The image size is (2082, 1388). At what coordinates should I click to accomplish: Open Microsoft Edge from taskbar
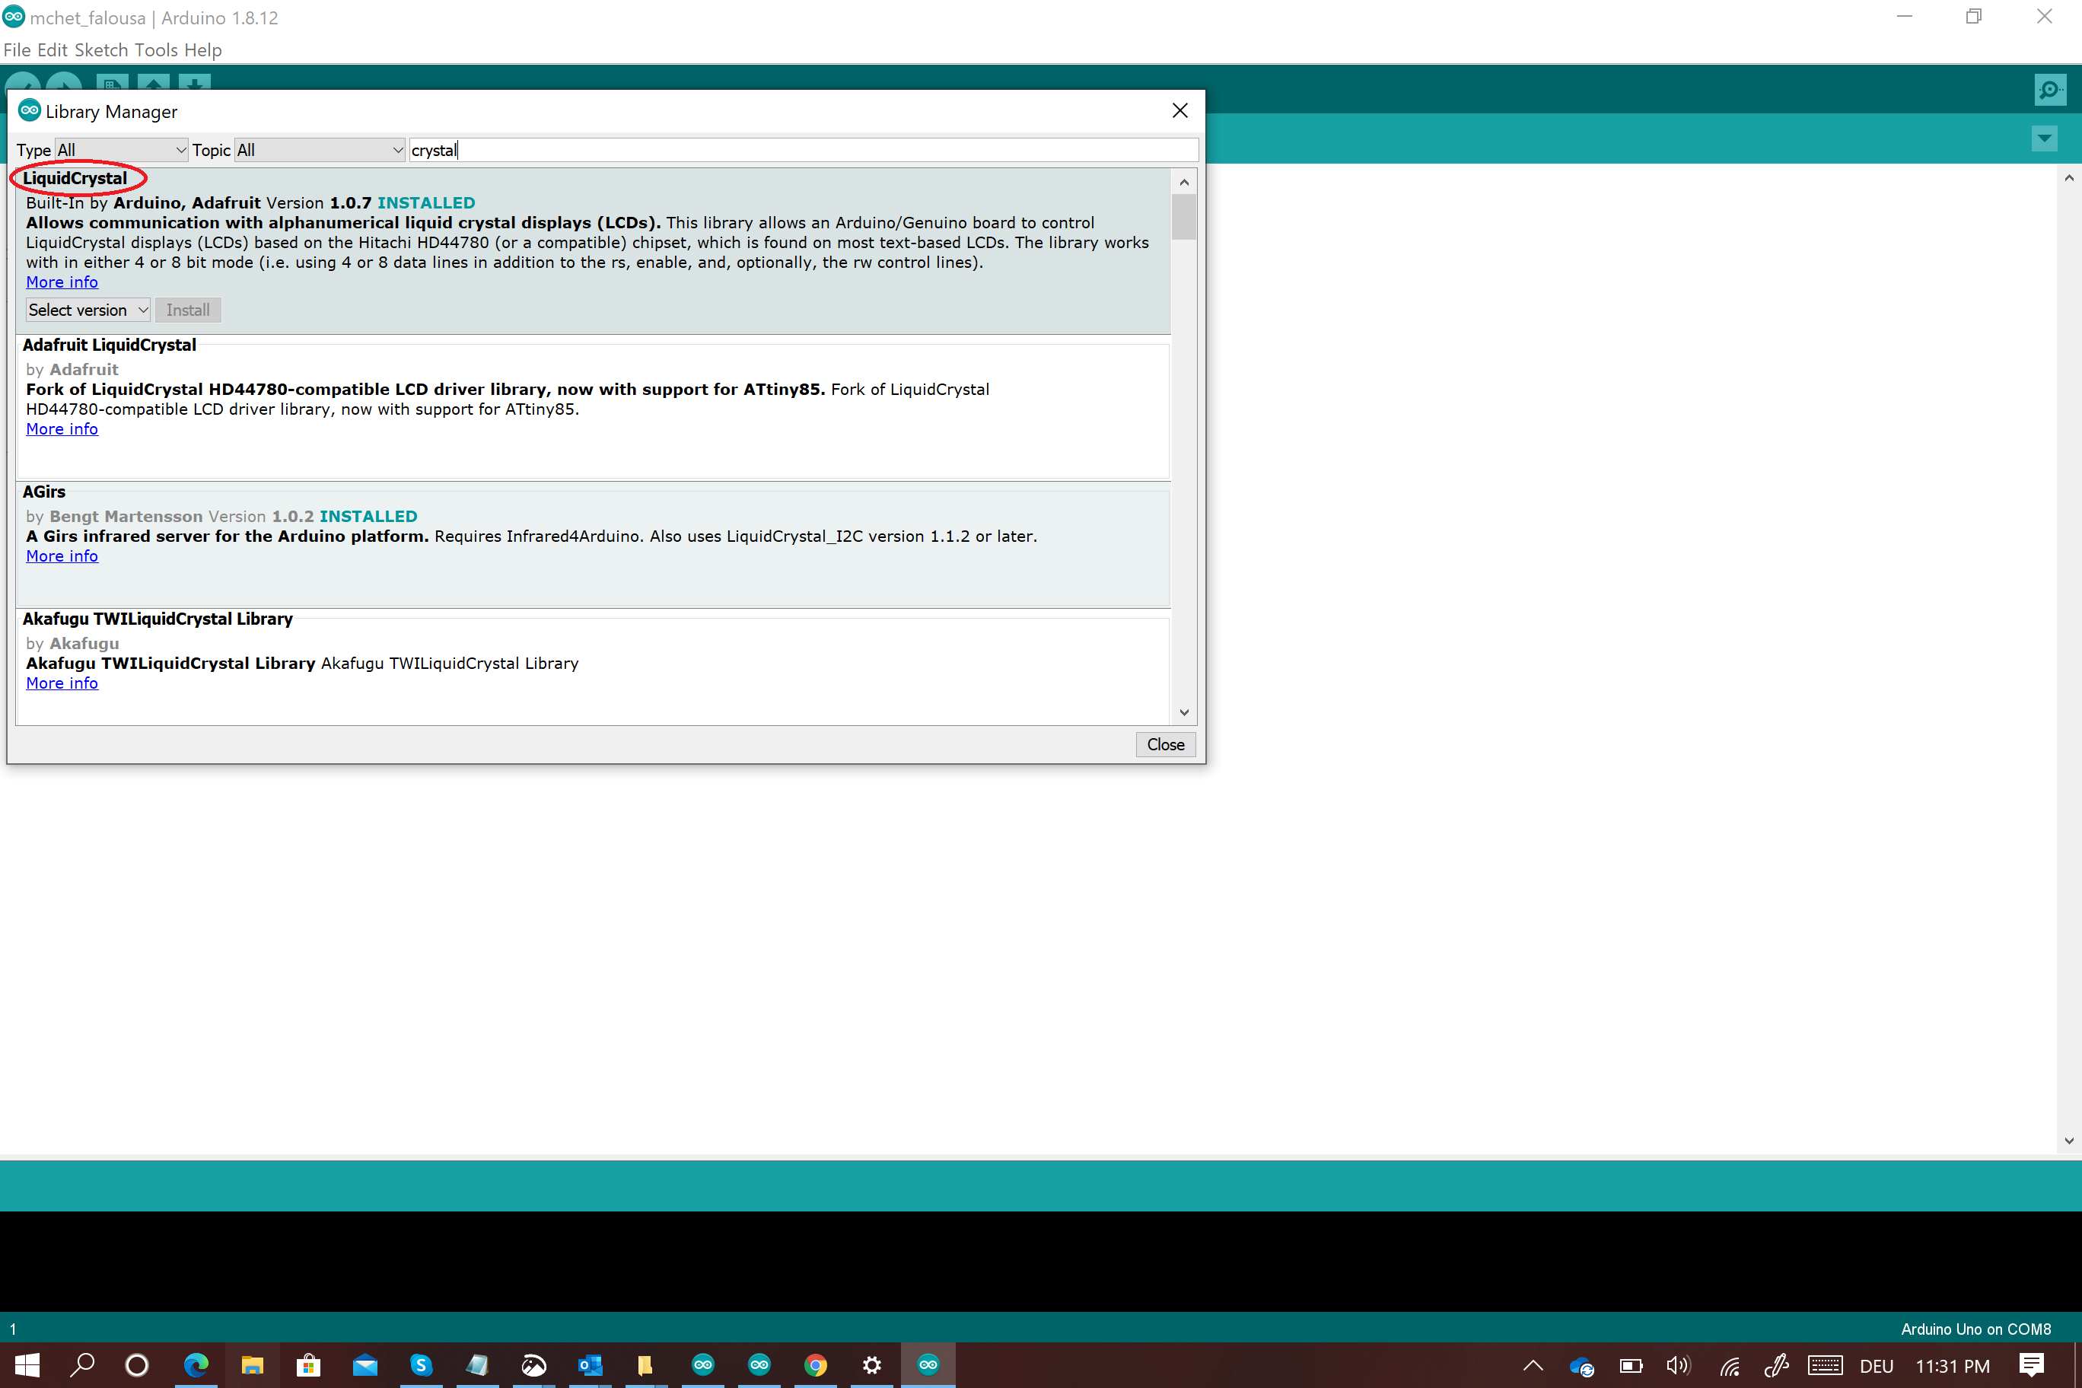click(196, 1364)
